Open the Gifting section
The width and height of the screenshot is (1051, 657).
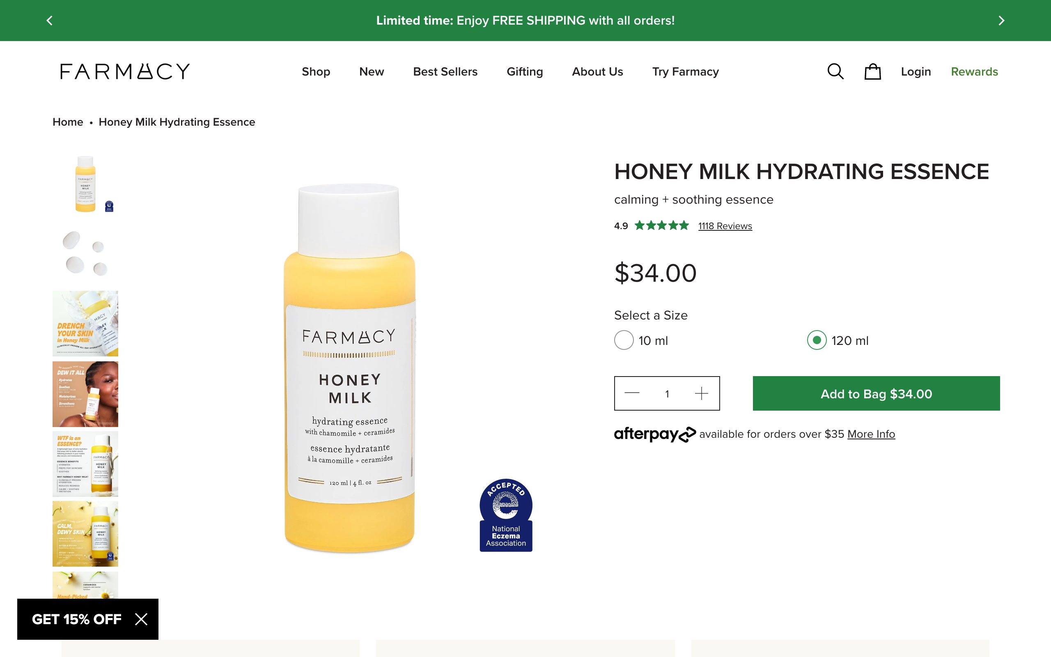[x=525, y=72]
